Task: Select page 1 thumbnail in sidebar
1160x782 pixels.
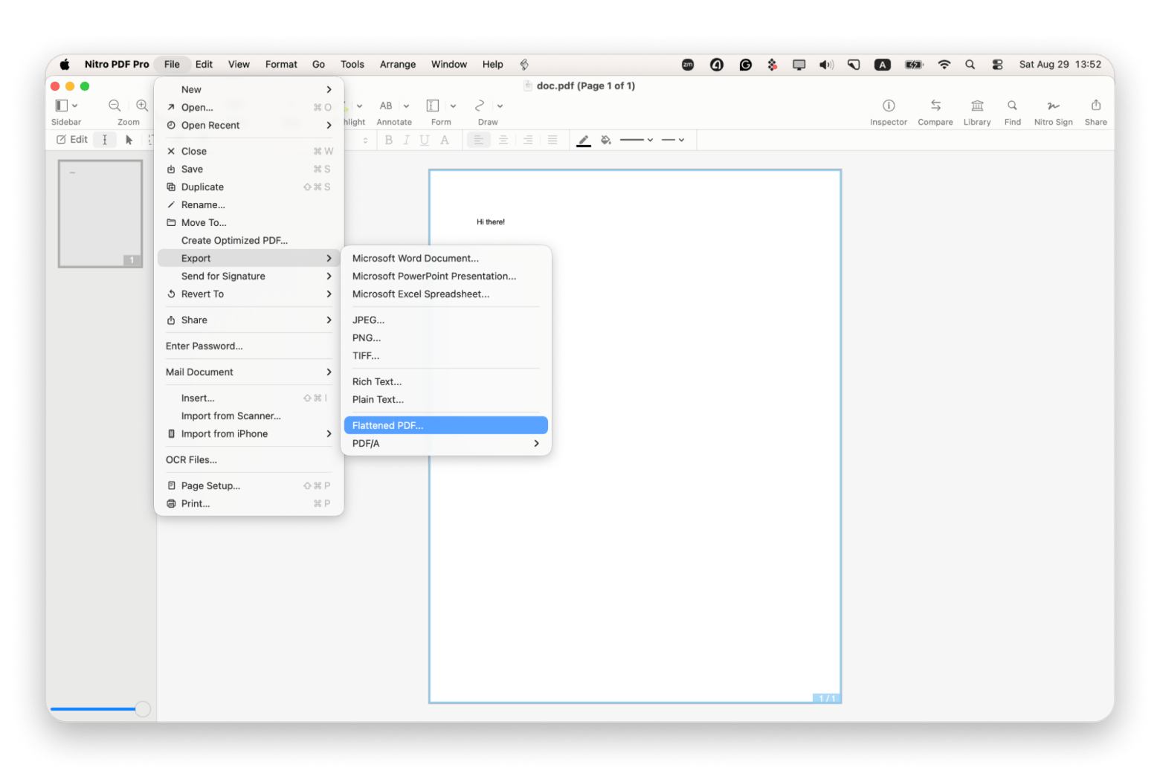Action: click(x=100, y=213)
